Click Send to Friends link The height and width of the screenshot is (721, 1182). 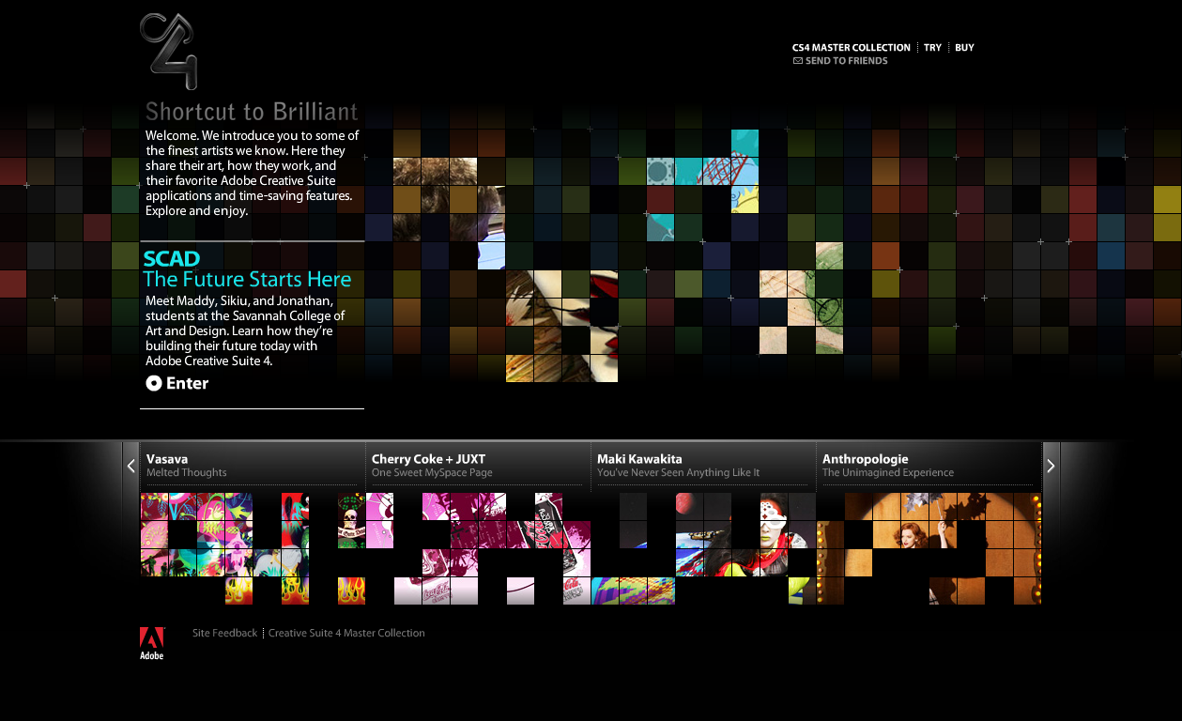click(x=846, y=61)
